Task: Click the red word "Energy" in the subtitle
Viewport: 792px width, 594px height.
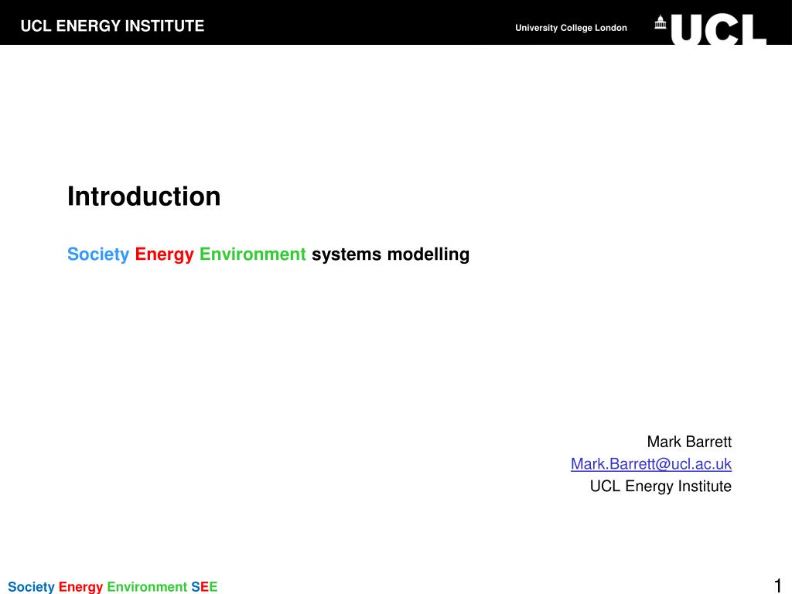Action: 164,254
